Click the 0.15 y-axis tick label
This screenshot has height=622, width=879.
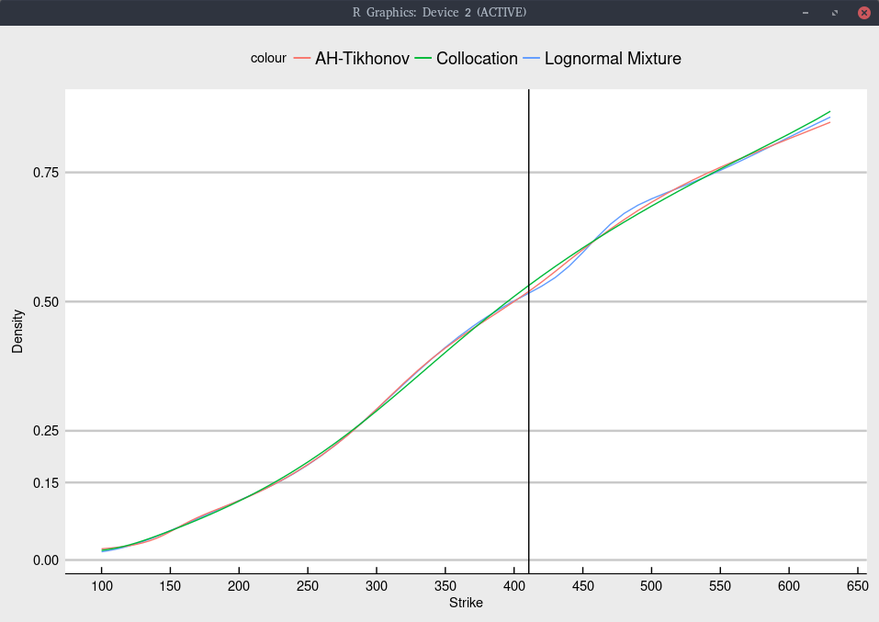pos(46,483)
